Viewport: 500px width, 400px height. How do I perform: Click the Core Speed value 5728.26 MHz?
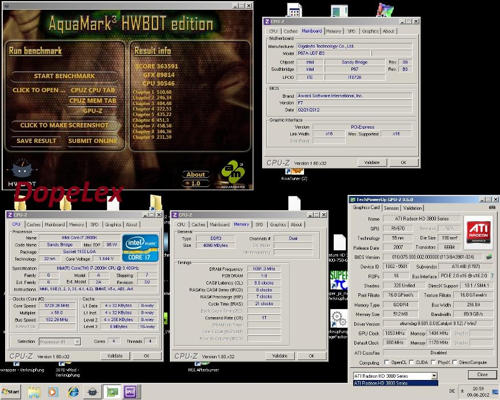(57, 306)
